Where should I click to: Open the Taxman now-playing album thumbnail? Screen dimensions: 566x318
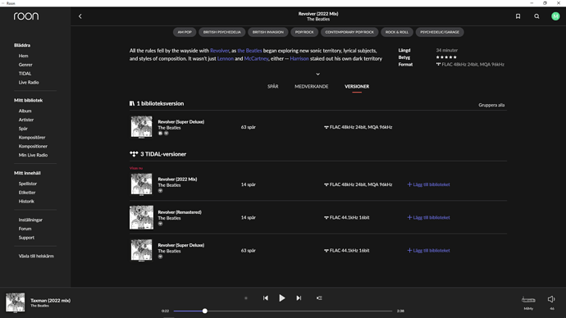pos(15,302)
